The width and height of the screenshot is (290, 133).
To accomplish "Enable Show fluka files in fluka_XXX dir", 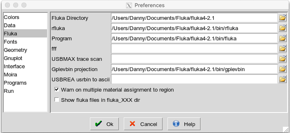I will tap(57, 100).
